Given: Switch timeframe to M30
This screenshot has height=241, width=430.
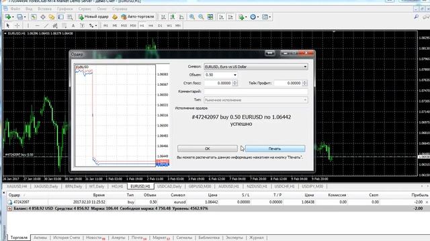Looking at the screenshot, I should click(133, 25).
